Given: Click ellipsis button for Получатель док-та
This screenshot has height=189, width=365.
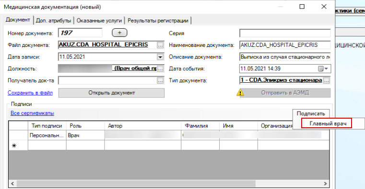Looking at the screenshot, I should click(x=160, y=80).
